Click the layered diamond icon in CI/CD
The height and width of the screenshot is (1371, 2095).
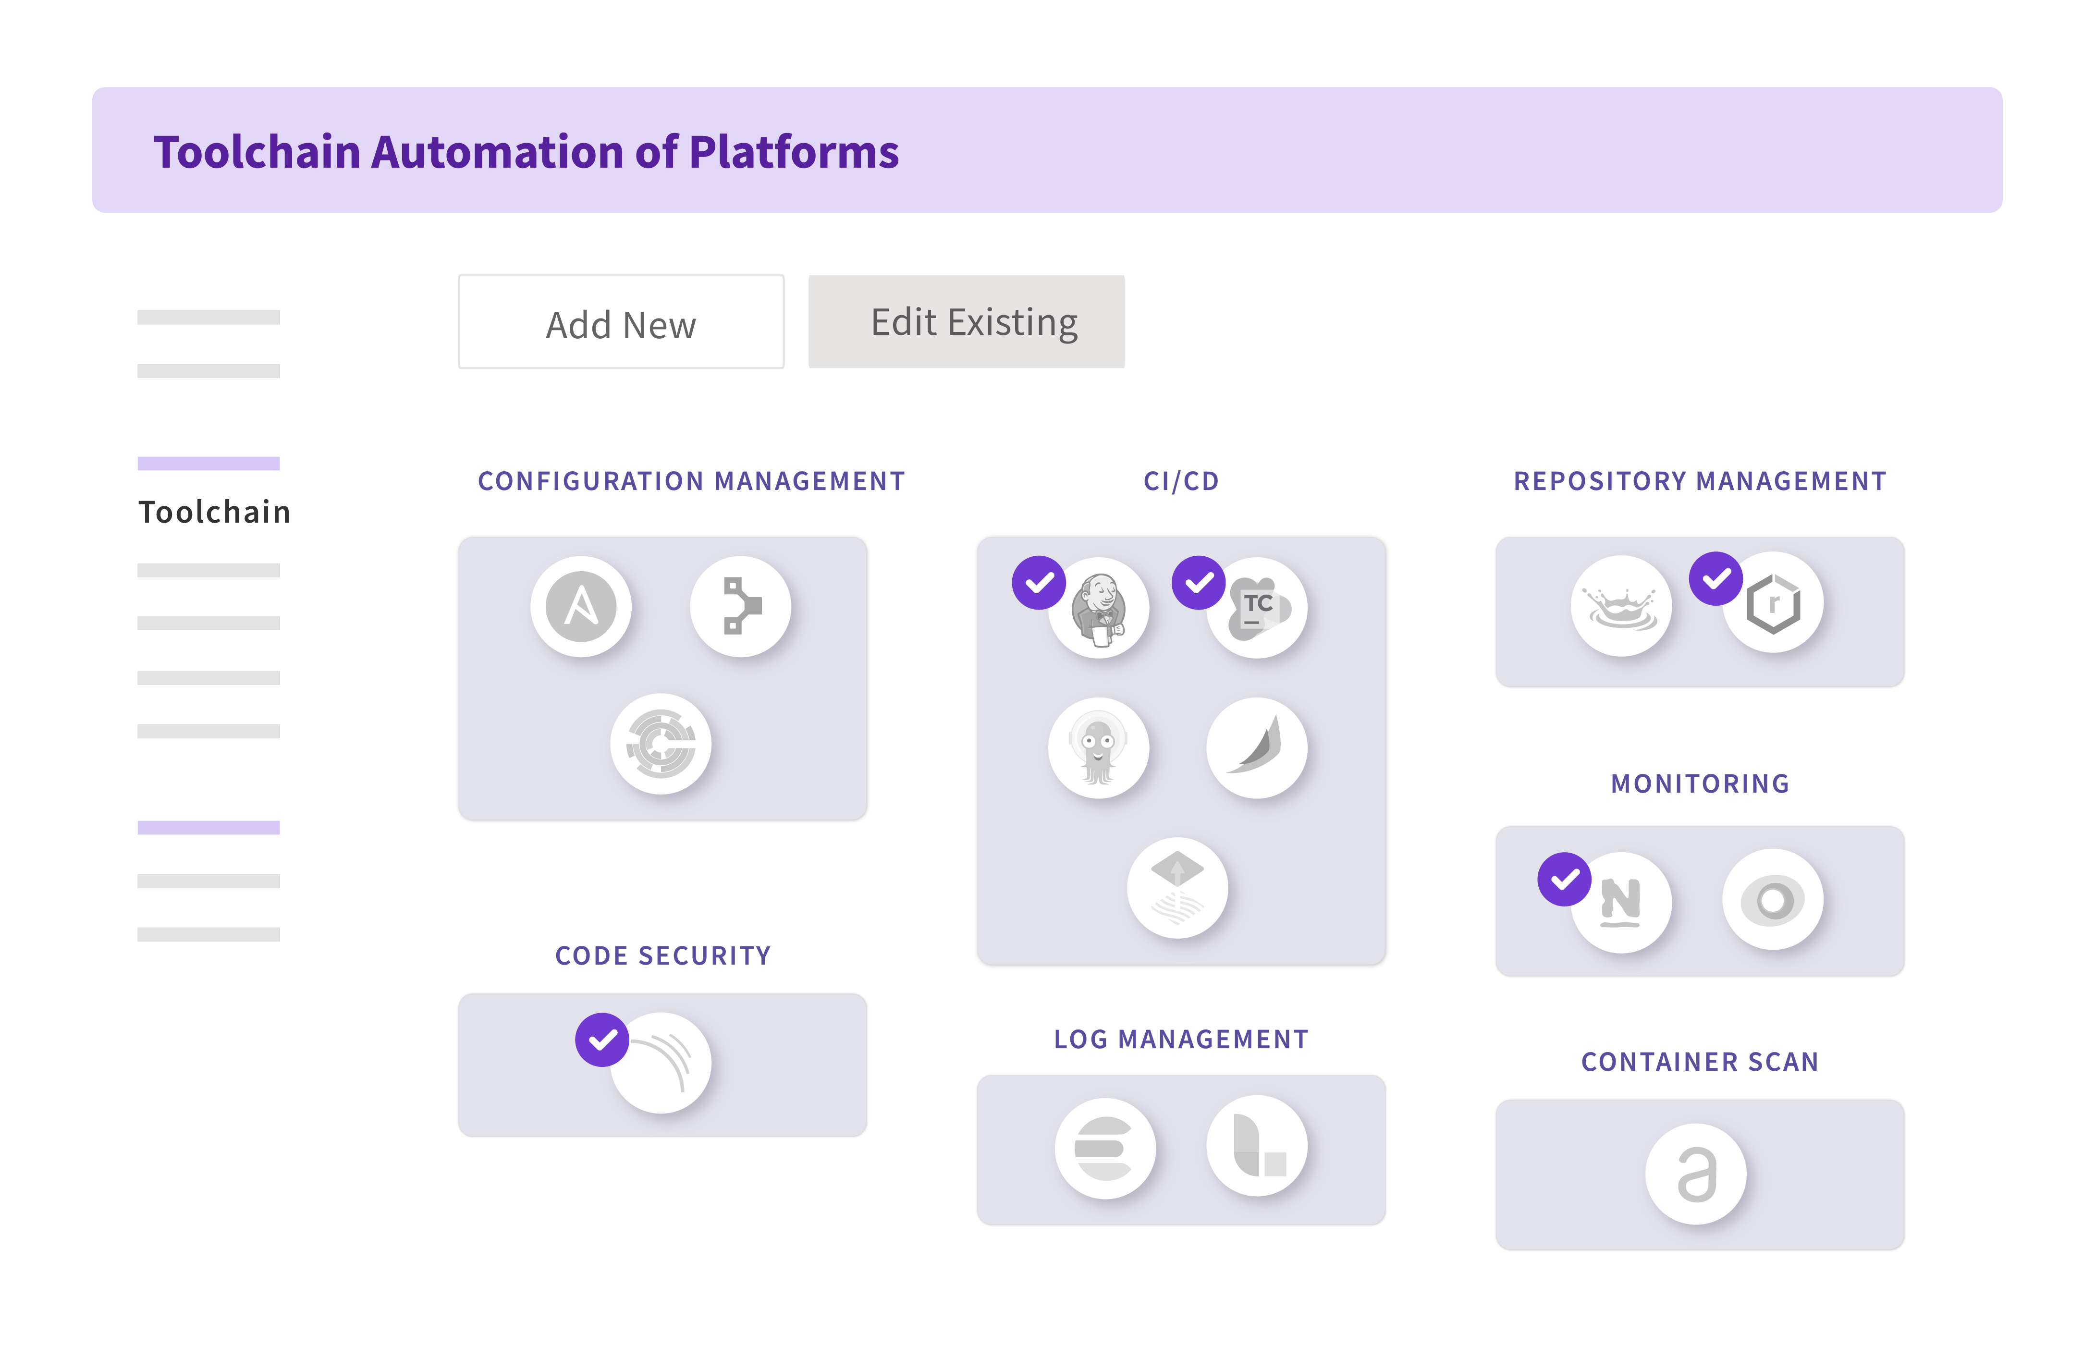coord(1178,887)
